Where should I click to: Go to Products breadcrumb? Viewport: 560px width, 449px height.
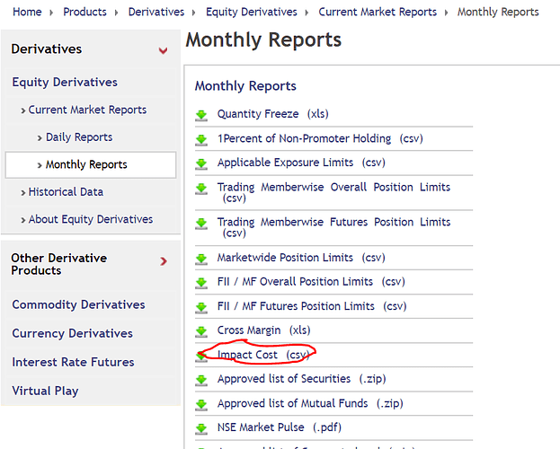[85, 12]
